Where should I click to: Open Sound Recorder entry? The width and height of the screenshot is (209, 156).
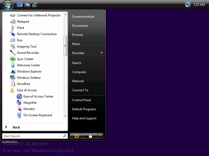(x=28, y=53)
